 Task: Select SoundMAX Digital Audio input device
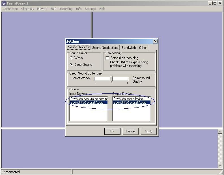click(89, 102)
